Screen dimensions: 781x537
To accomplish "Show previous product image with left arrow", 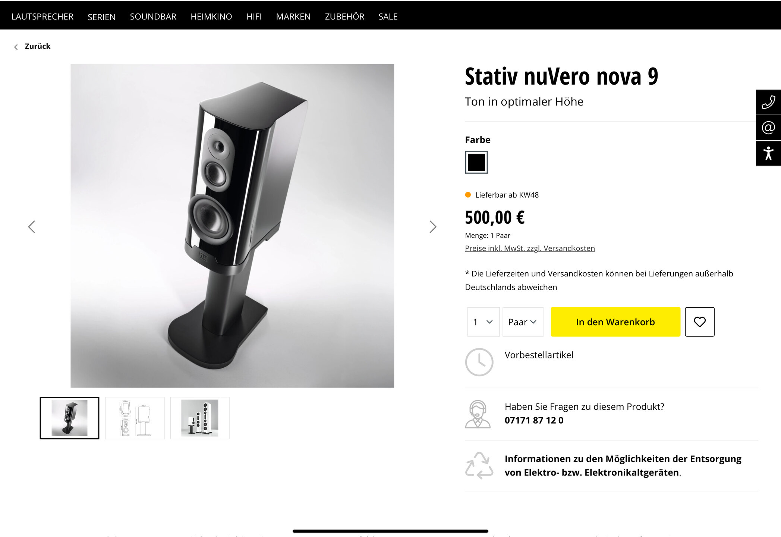I will click(32, 227).
